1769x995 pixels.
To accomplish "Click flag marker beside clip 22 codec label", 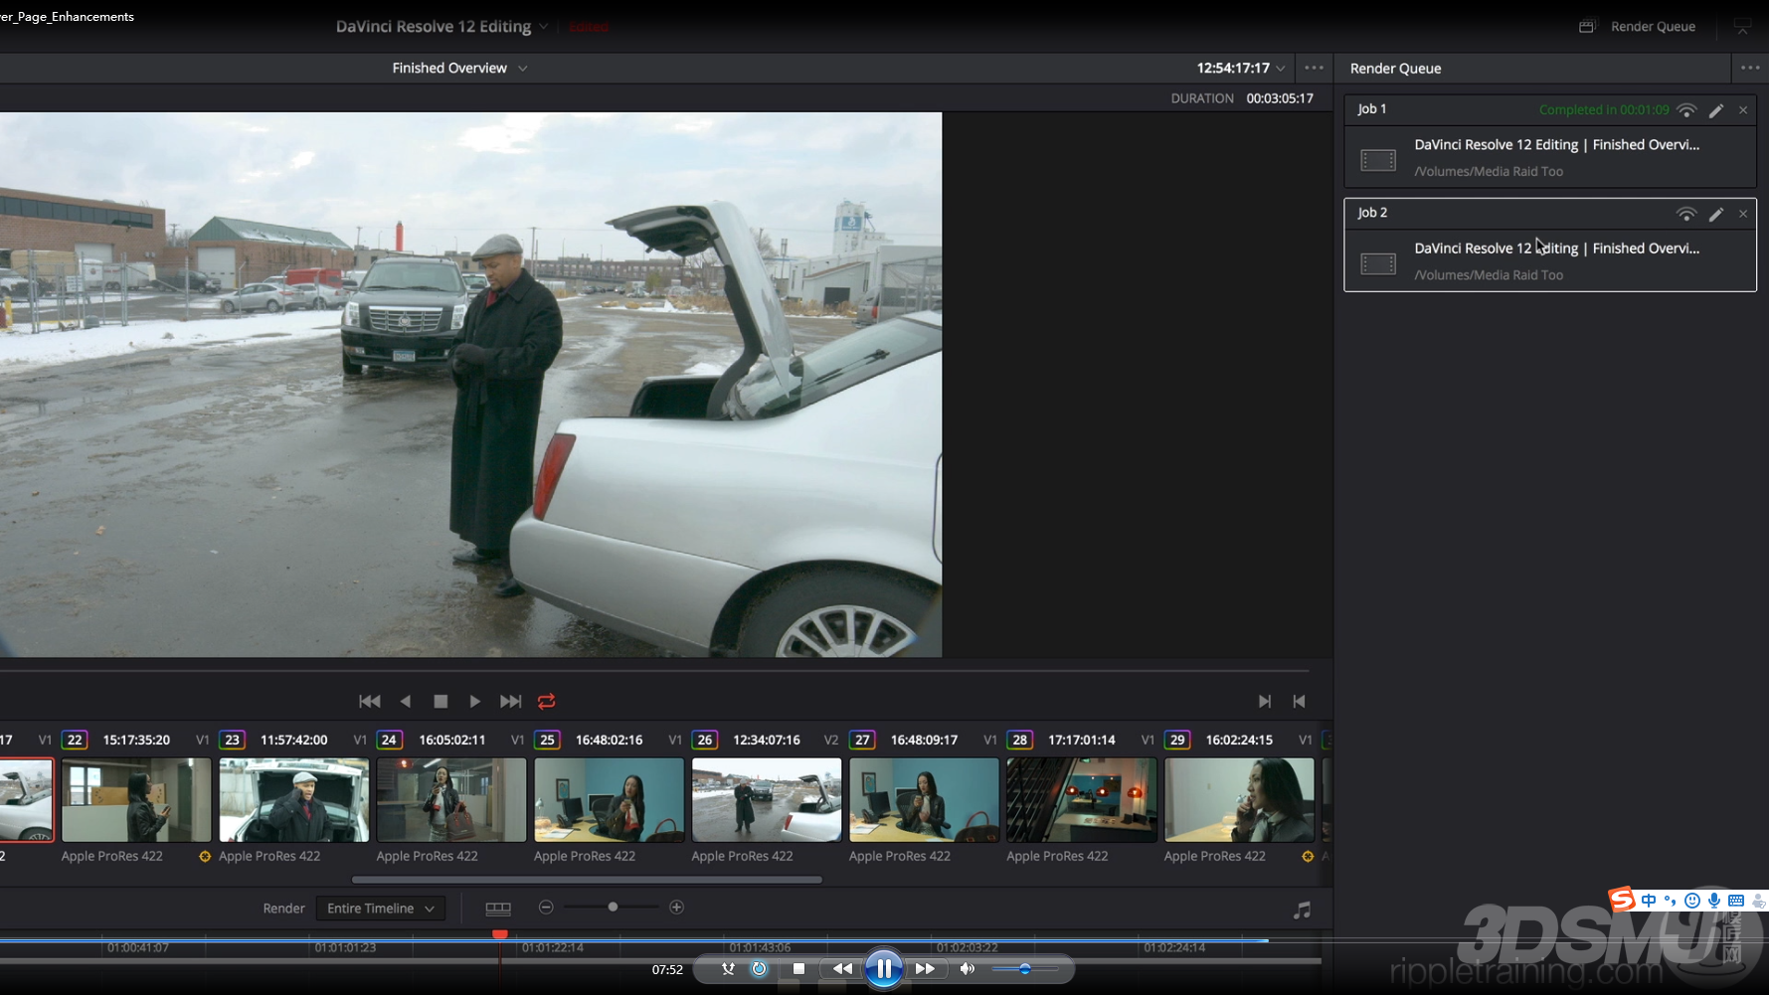I will coord(205,856).
